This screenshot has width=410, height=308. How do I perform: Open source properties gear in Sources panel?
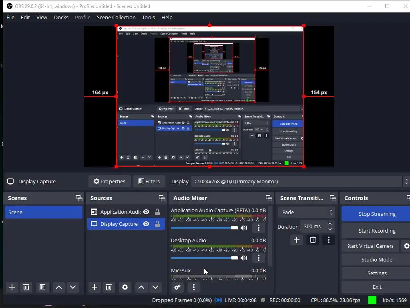tap(125, 287)
